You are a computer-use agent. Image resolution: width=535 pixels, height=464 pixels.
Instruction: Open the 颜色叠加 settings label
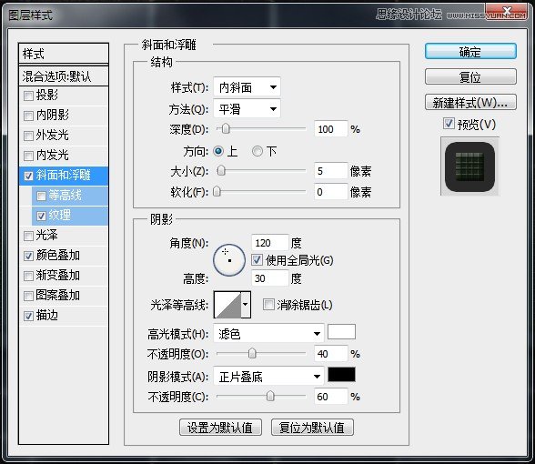[x=58, y=255]
